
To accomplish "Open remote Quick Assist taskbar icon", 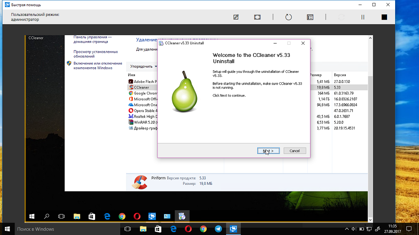I will (152, 216).
